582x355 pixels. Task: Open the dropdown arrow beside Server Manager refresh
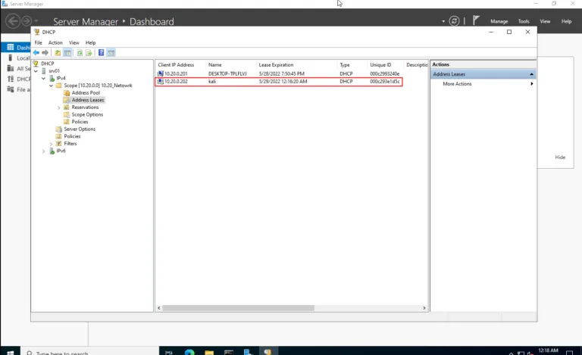443,21
